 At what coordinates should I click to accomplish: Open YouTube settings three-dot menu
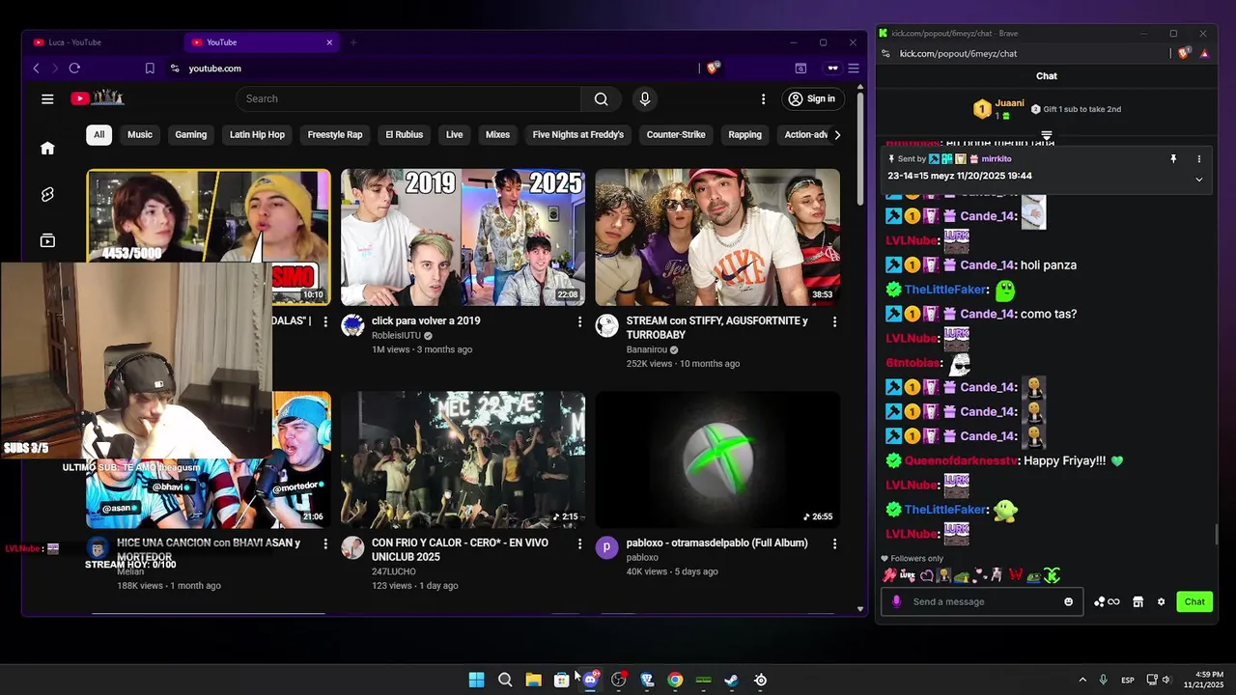point(763,98)
